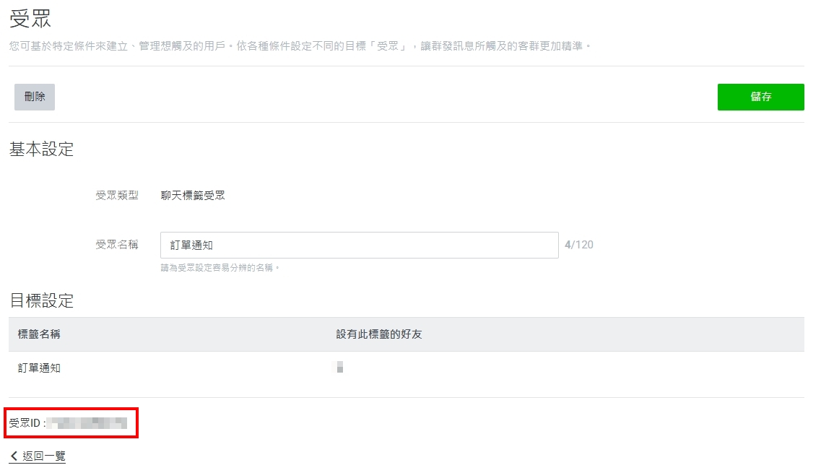Click the audience description paragraph
Image resolution: width=821 pixels, height=473 pixels.
click(x=300, y=45)
